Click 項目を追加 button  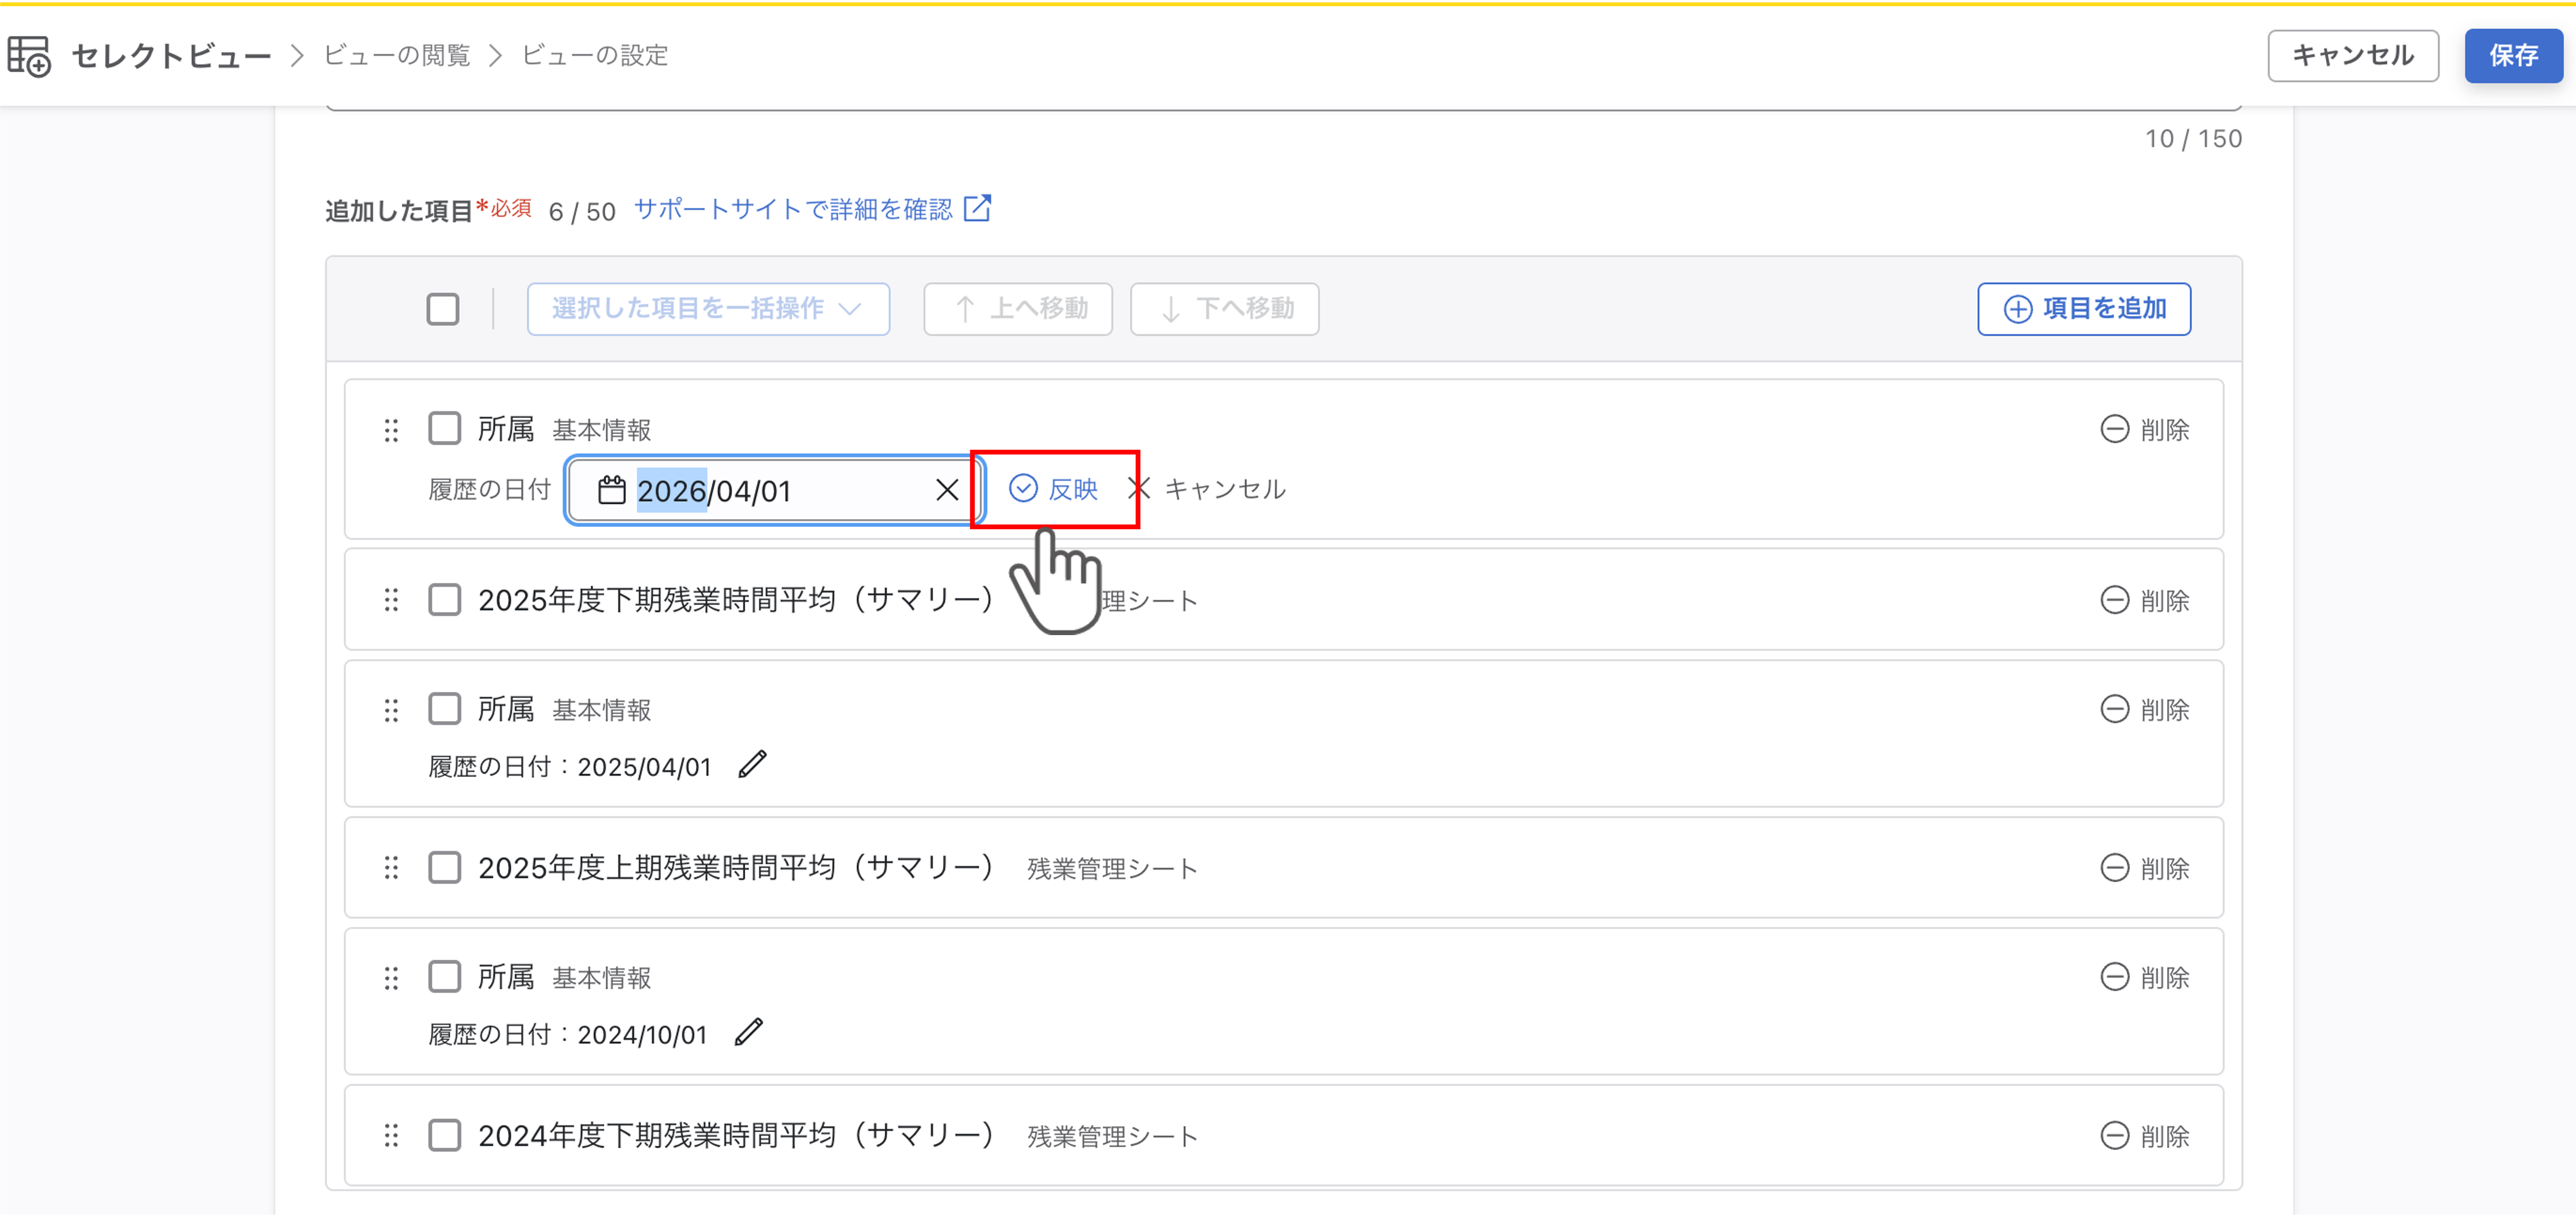pos(2084,309)
